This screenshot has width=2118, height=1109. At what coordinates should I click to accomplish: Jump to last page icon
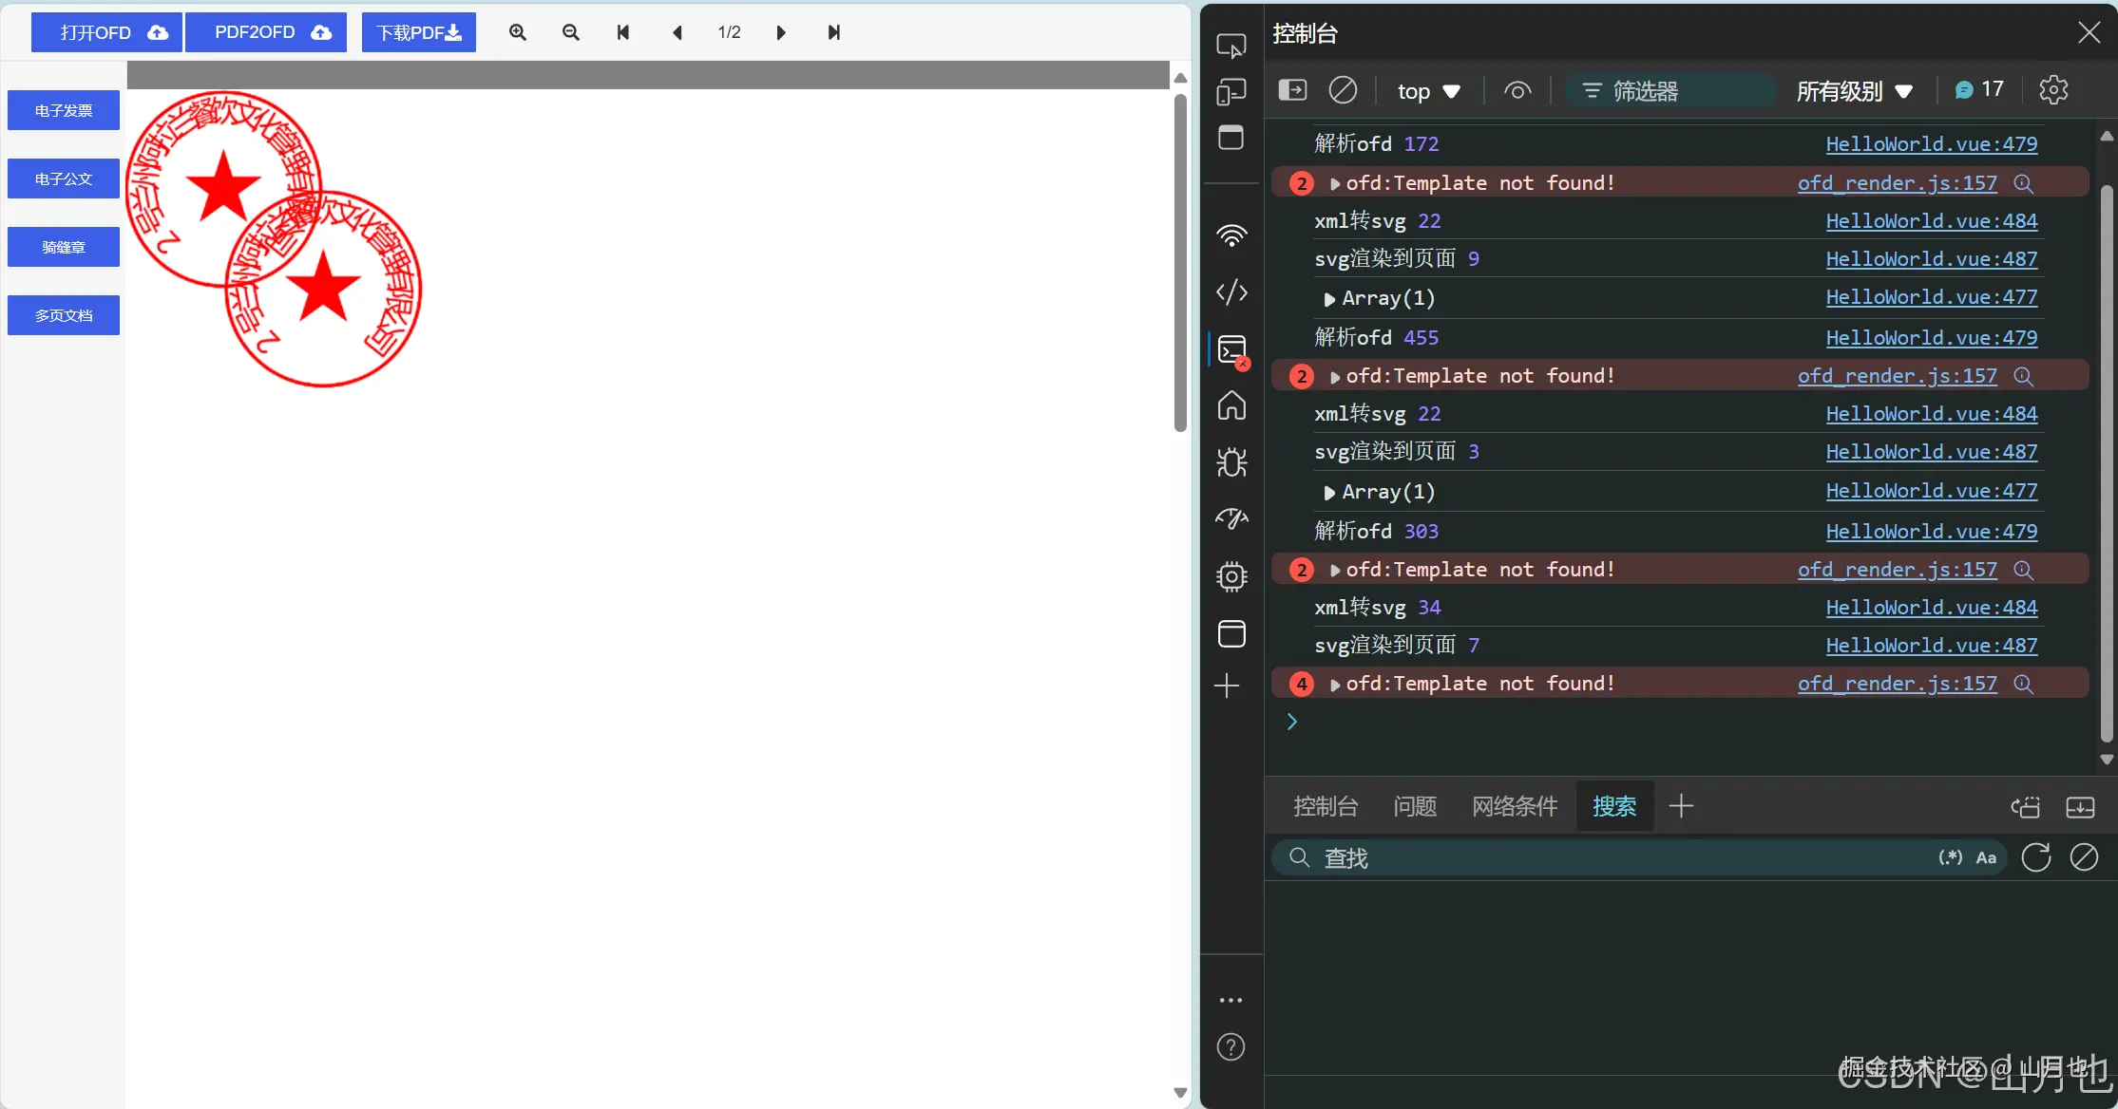833,32
